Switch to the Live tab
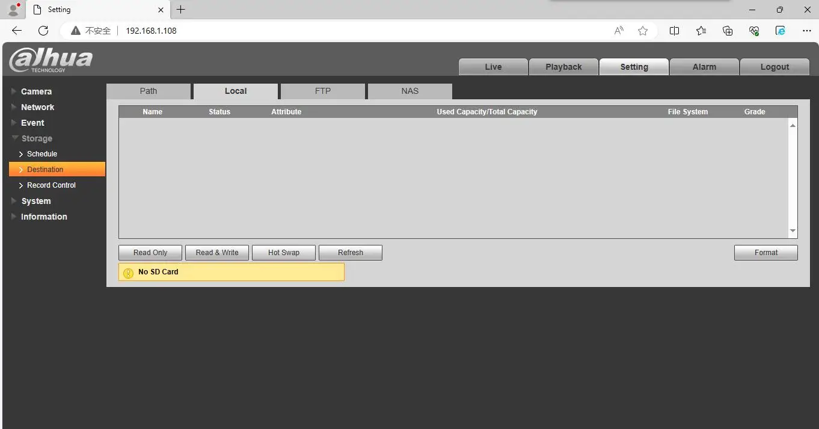Image resolution: width=819 pixels, height=429 pixels. pyautogui.click(x=493, y=67)
